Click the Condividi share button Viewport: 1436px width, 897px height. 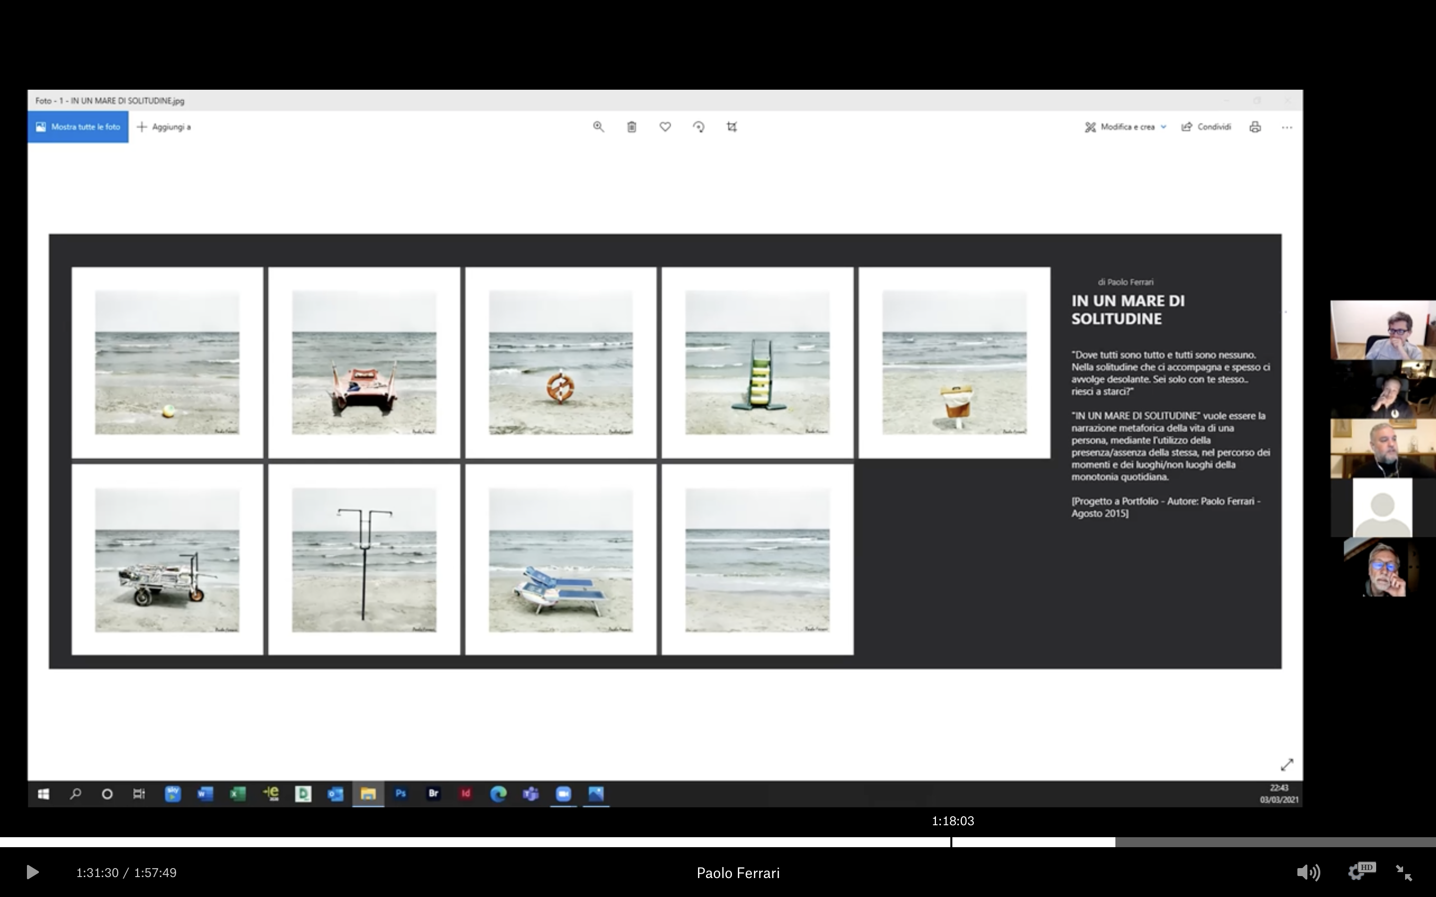point(1206,127)
